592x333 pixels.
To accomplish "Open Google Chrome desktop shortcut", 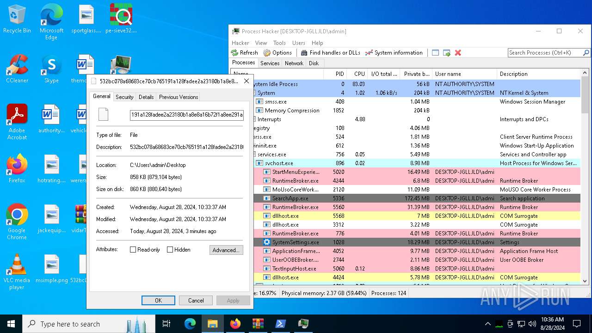I will (x=17, y=222).
